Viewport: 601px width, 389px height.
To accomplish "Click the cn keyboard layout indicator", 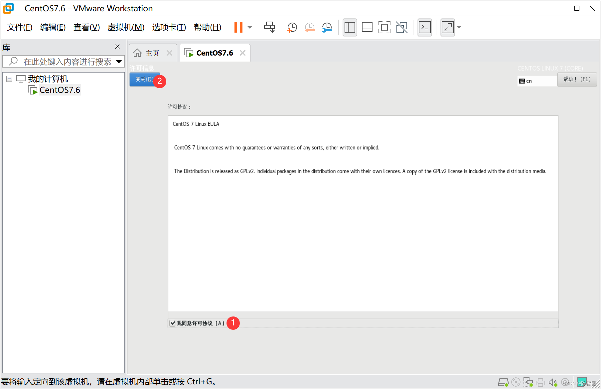I will tap(537, 81).
